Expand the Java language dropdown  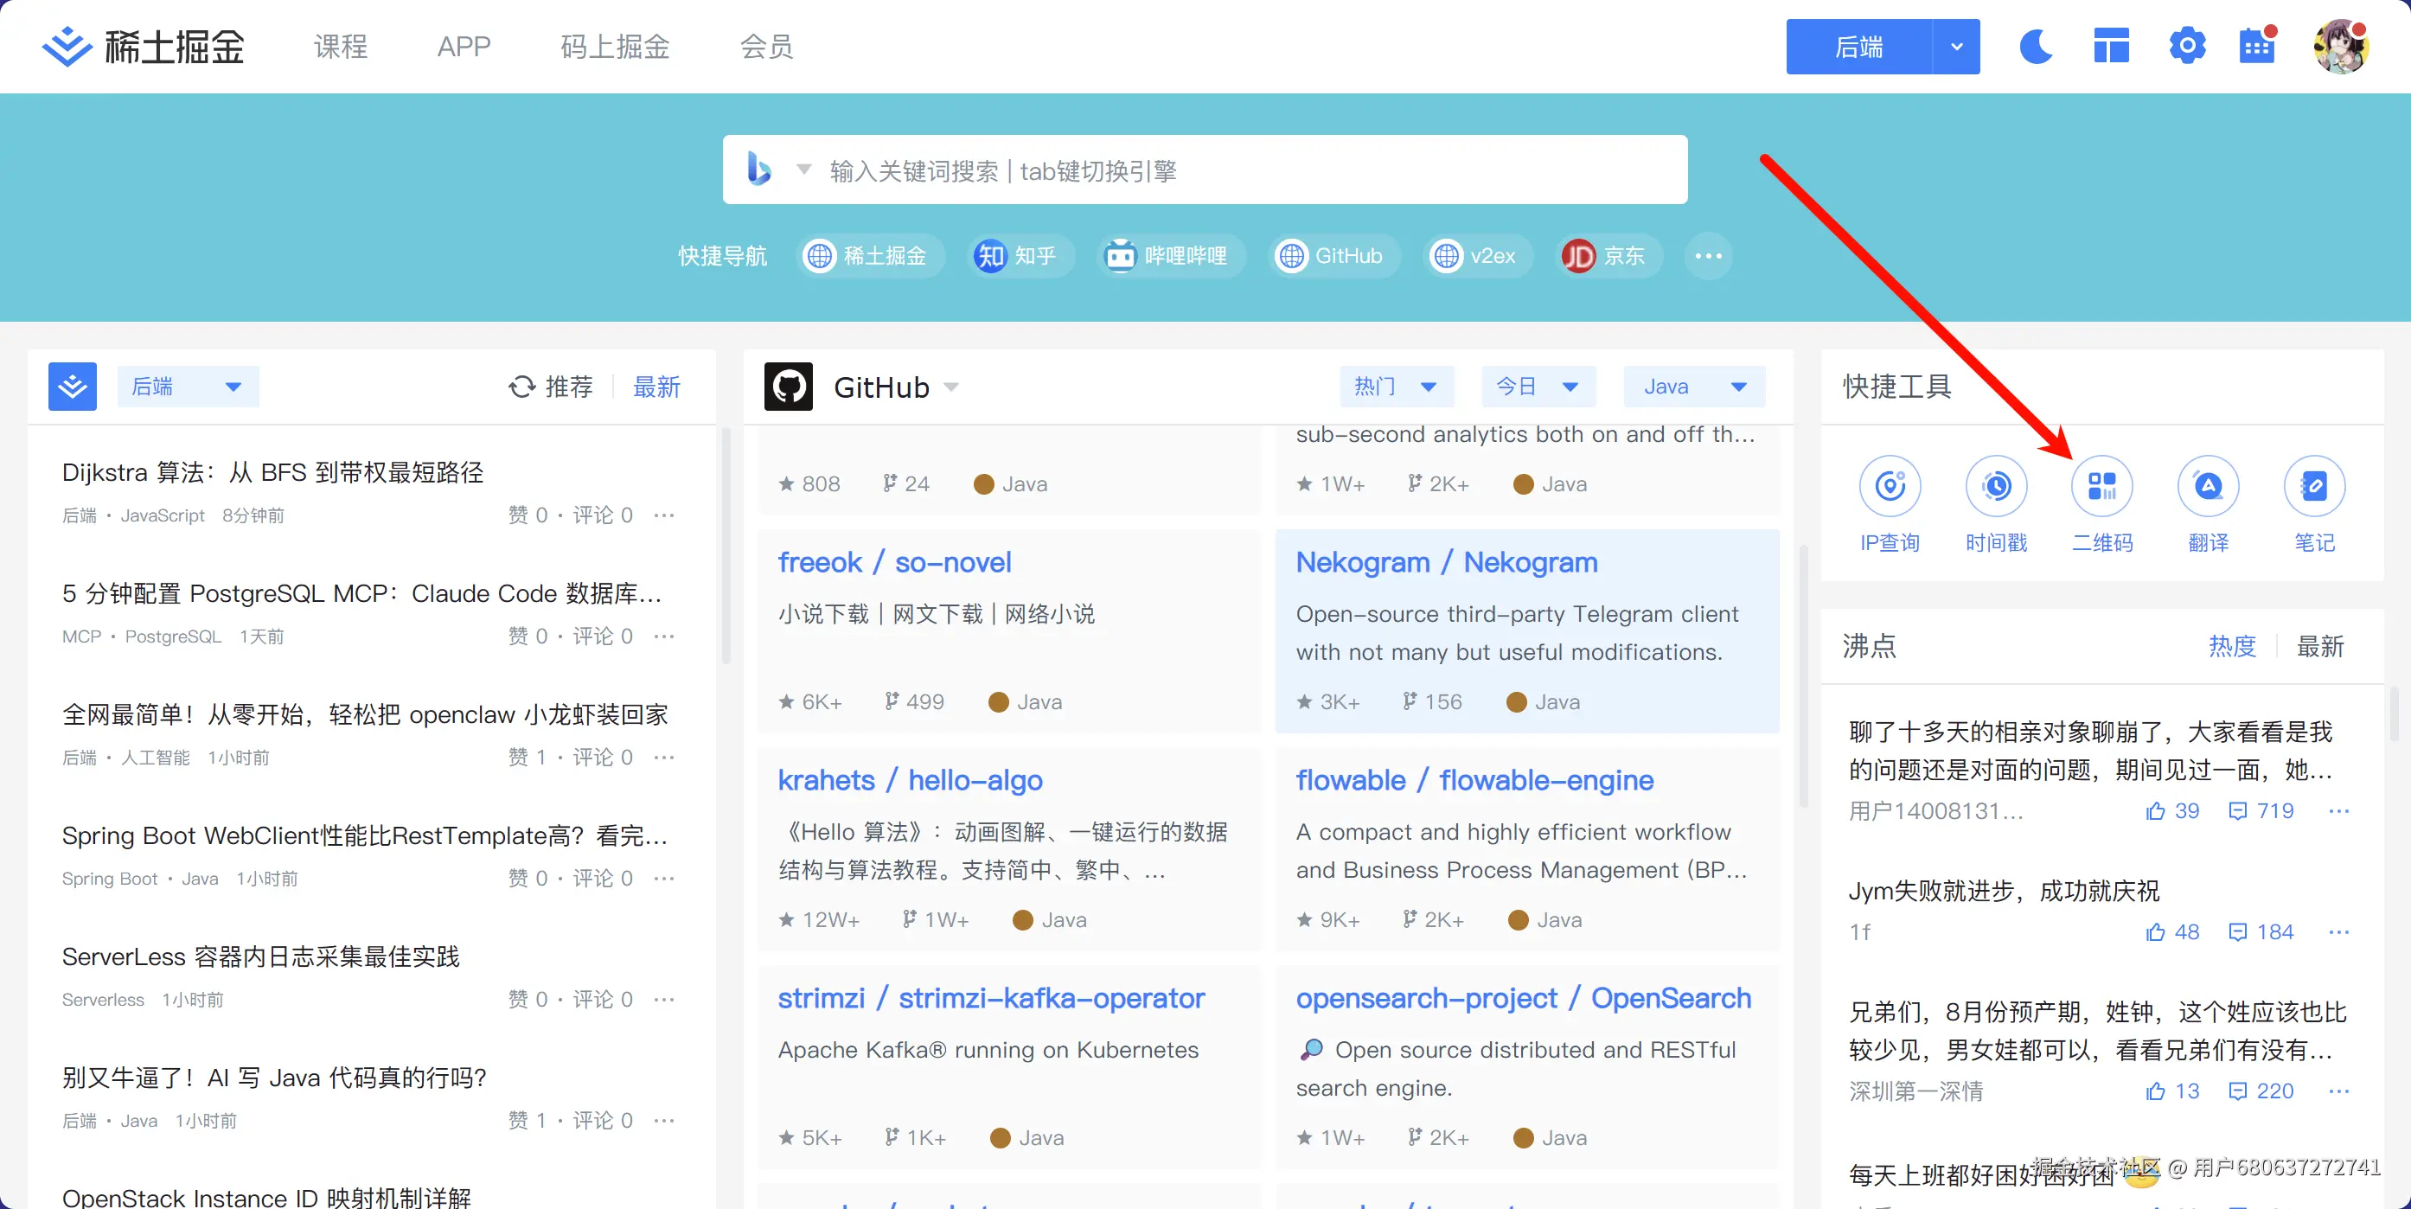click(1694, 387)
